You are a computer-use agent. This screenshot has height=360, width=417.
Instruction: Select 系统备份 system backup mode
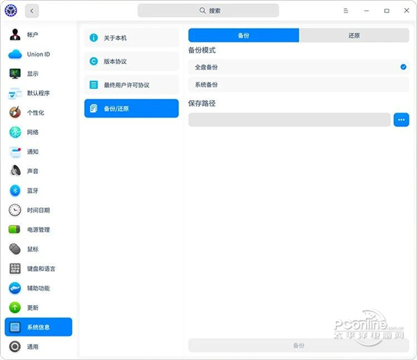pyautogui.click(x=299, y=85)
